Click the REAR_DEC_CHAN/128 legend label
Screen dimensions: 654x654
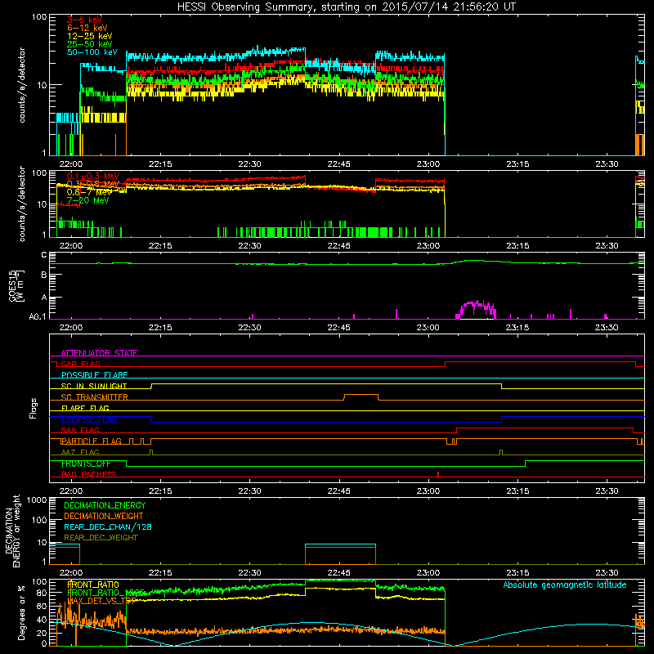pyautogui.click(x=108, y=527)
